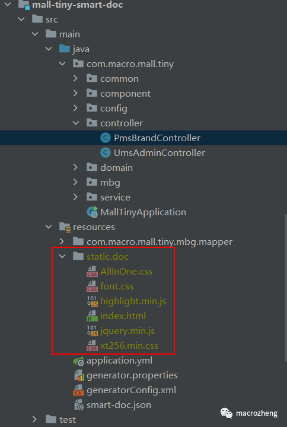This screenshot has width=287, height=427.
Task: Click the UmsAdminController class icon
Action: click(x=106, y=153)
